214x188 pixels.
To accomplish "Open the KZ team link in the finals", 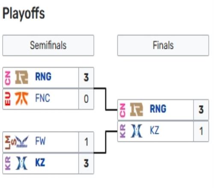I will (x=155, y=130).
